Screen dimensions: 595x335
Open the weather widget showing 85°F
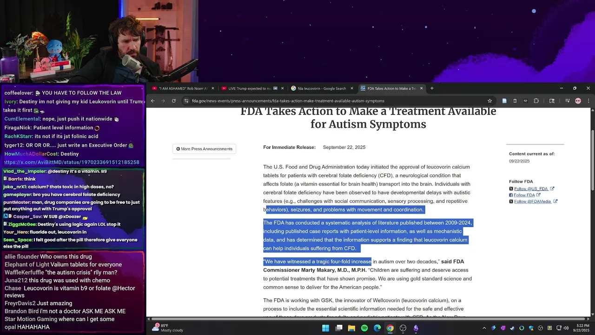pos(168,328)
